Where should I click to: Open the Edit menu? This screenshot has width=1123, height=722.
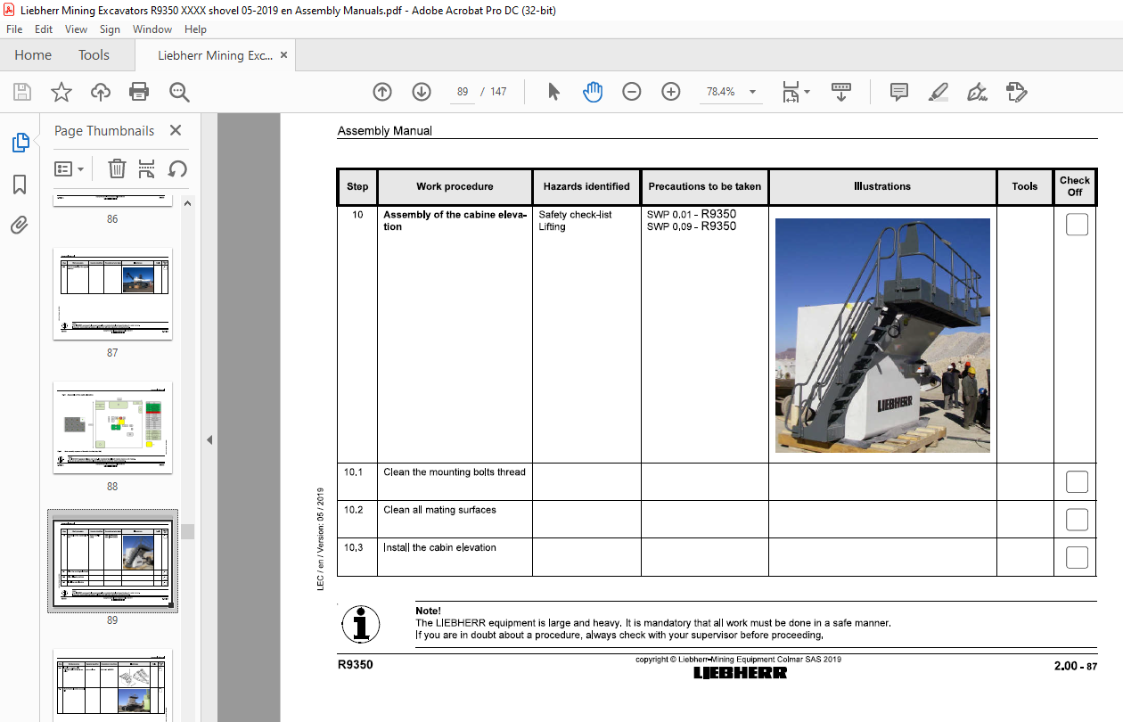(x=44, y=29)
